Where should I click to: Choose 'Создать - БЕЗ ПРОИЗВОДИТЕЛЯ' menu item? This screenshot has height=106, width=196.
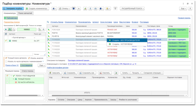point(127,40)
